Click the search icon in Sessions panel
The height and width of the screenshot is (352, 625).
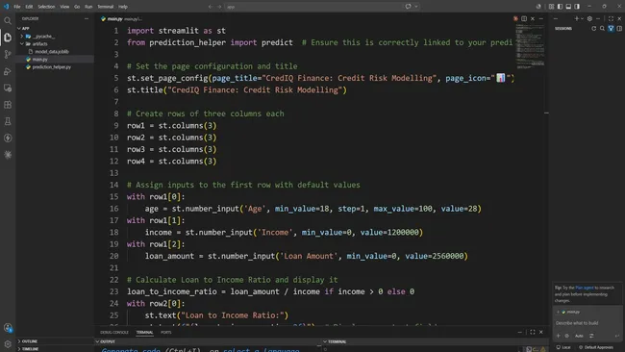tap(602, 28)
